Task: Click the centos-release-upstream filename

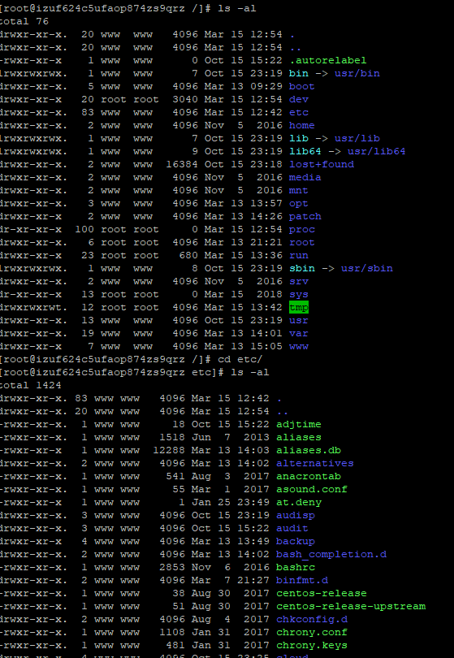Action: point(351,606)
